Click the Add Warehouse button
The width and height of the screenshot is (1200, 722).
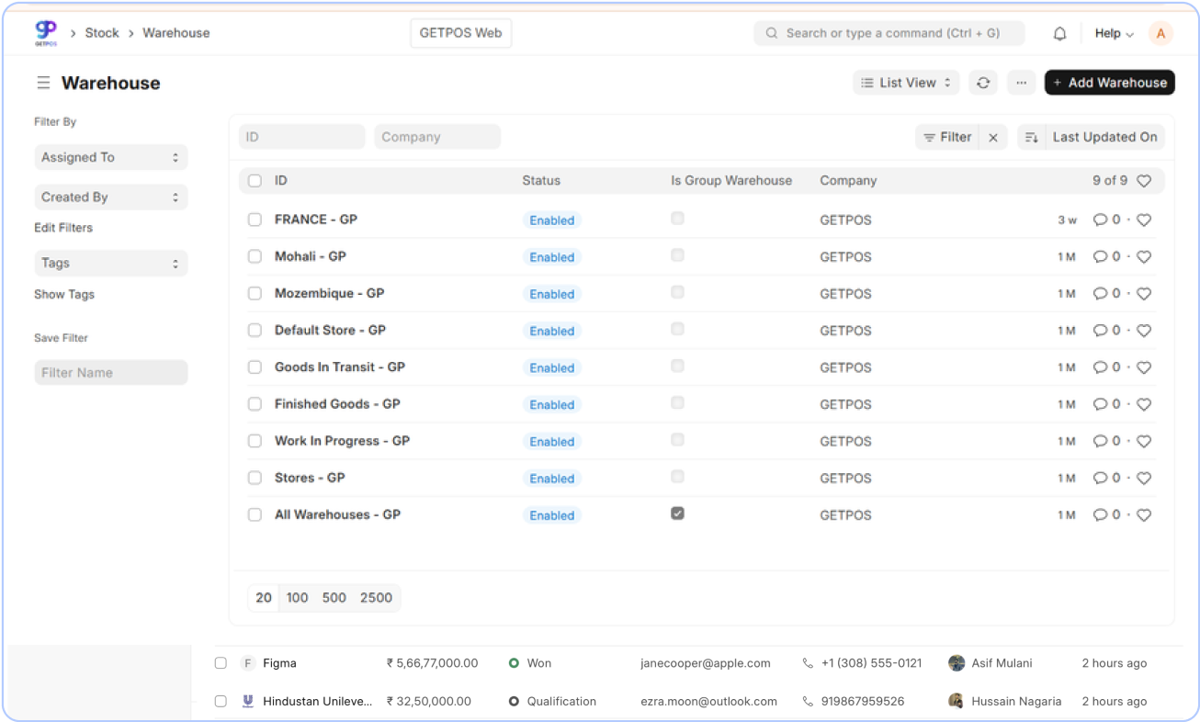click(x=1109, y=83)
